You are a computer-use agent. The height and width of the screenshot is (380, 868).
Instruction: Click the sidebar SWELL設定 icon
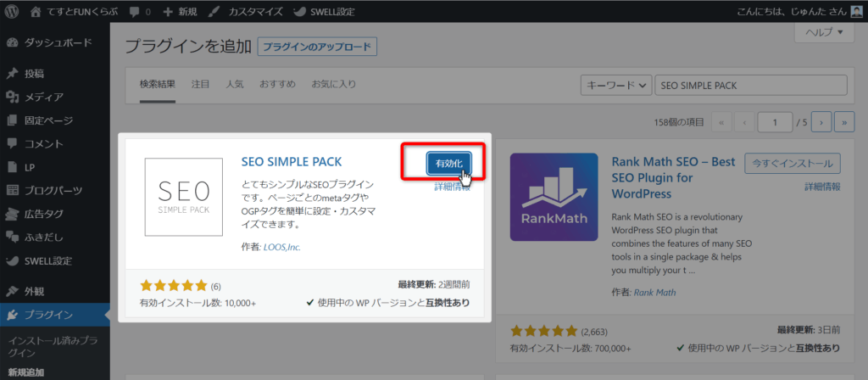pos(12,260)
